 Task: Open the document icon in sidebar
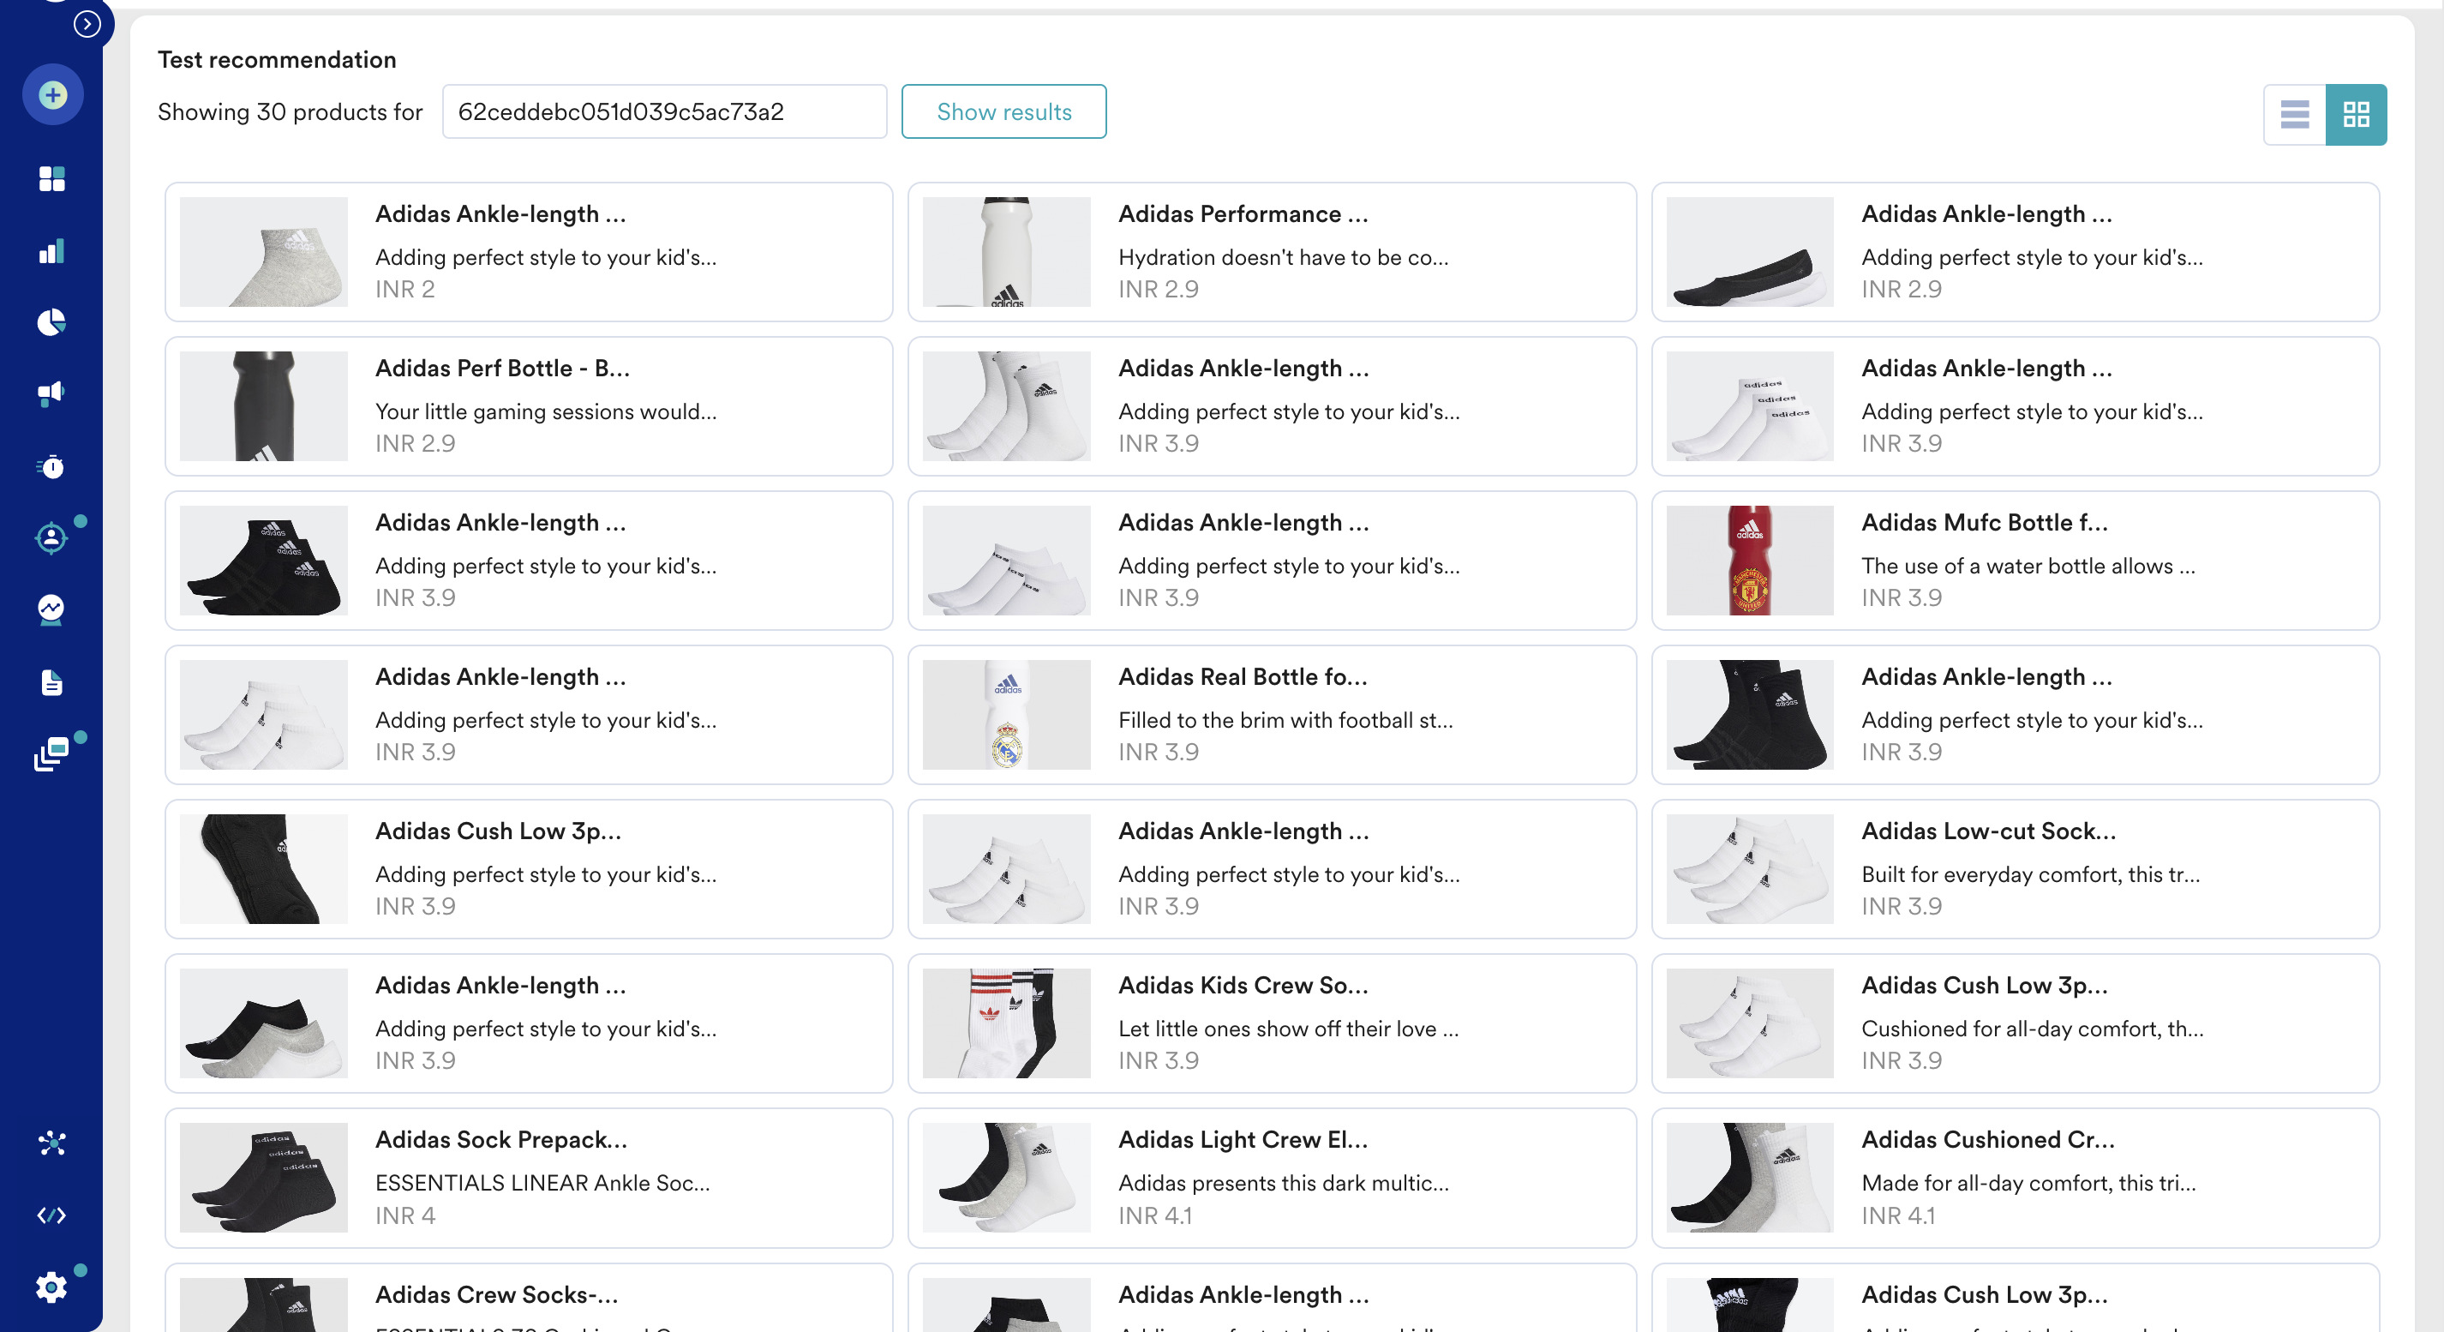(52, 682)
